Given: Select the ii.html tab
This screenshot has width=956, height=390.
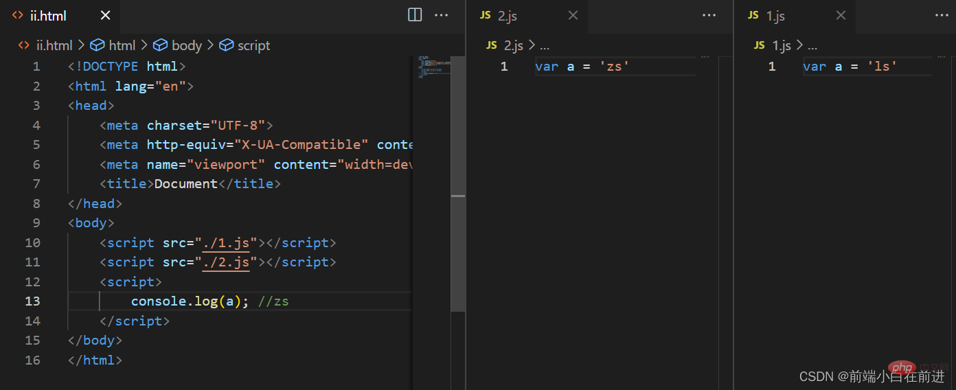Looking at the screenshot, I should [48, 15].
